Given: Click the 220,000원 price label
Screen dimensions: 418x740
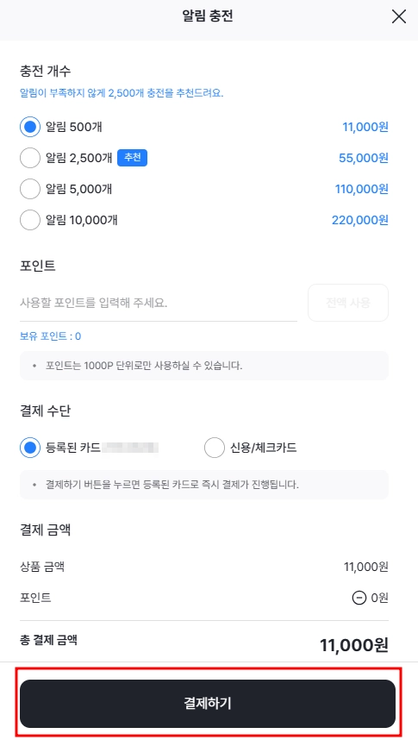Looking at the screenshot, I should pos(360,220).
